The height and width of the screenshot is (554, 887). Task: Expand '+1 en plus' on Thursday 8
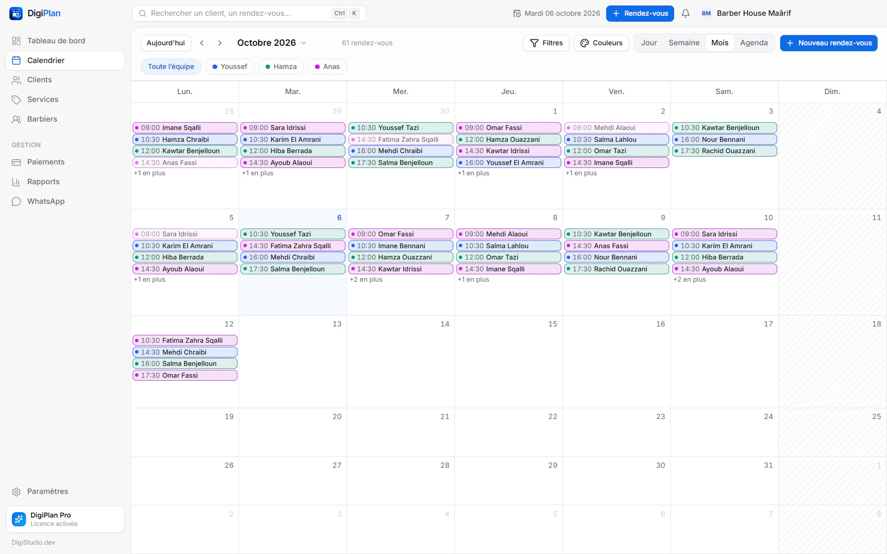point(474,280)
